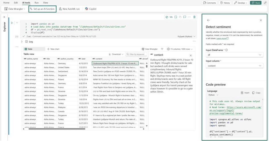Switch to Table view tab
The image size is (269, 141).
(x=34, y=49)
